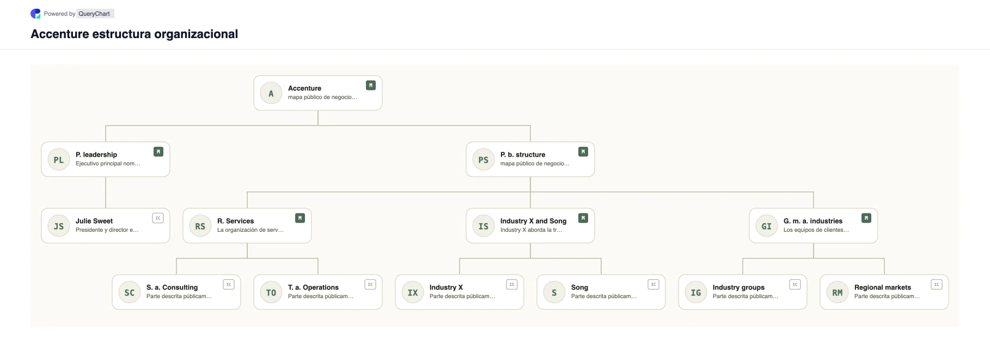Click the SC avatar circle
This screenshot has width=990, height=358.
pos(130,292)
